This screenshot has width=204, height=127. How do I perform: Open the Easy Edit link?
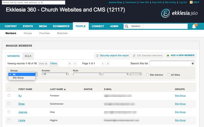coord(157,2)
